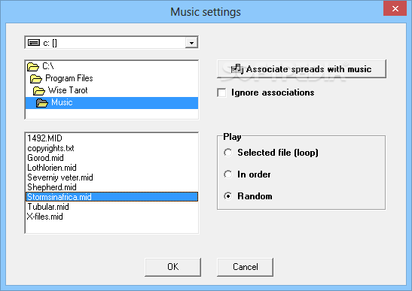Choose the In order play mode

pyautogui.click(x=227, y=174)
